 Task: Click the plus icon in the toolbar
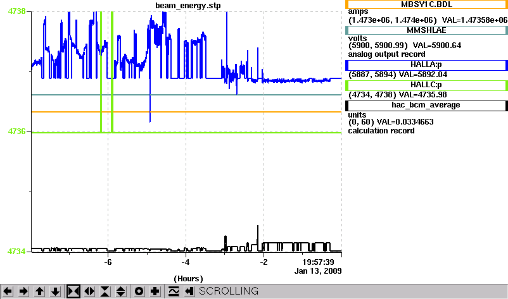pyautogui.click(x=155, y=291)
